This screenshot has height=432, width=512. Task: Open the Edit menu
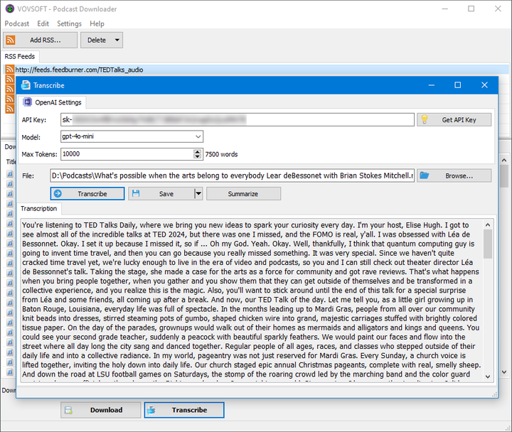tap(43, 24)
